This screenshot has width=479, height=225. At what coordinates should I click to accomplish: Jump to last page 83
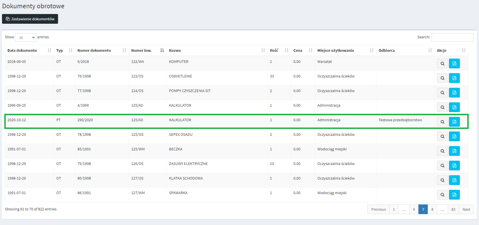point(453,209)
